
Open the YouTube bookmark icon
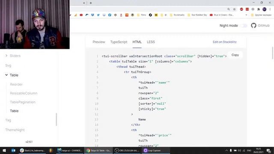coord(81,15)
